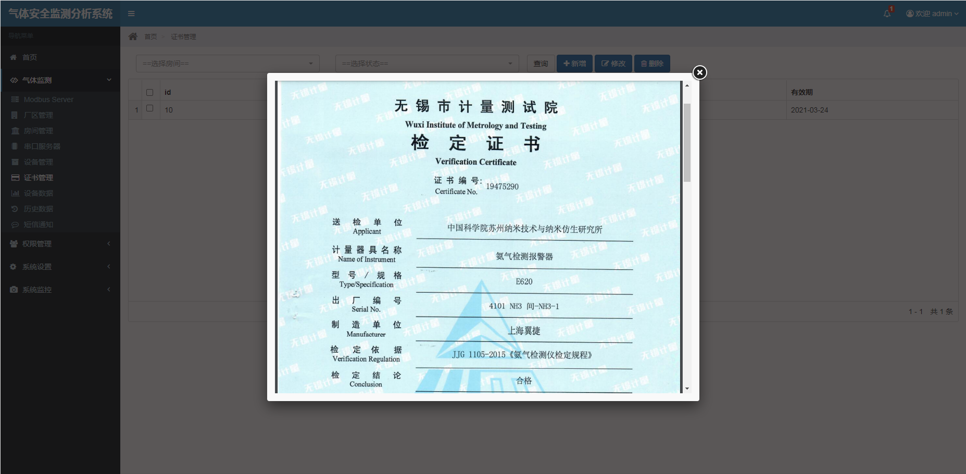Click the 删除 button
This screenshot has height=474, width=966.
click(652, 64)
